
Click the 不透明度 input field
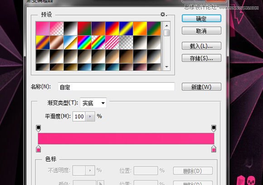pos(79,170)
